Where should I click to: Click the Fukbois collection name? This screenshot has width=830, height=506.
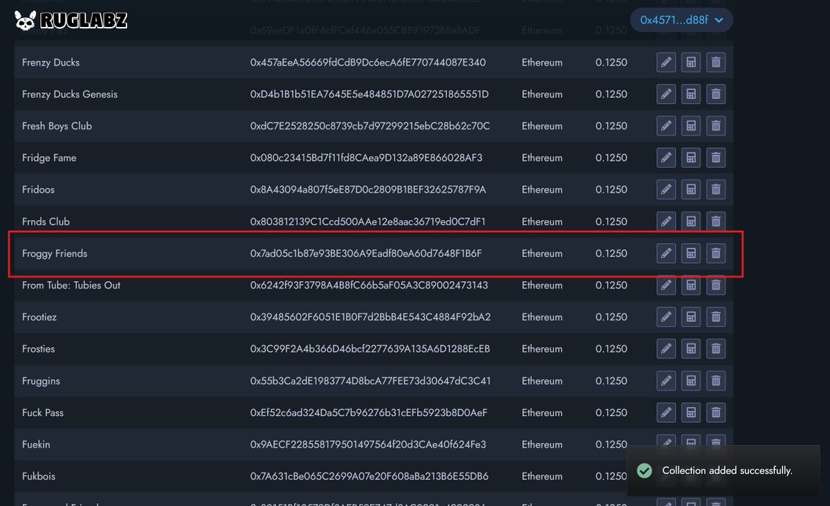(39, 476)
